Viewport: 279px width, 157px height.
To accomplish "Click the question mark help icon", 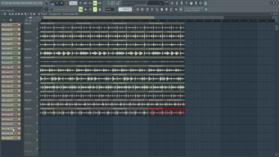I will pos(186,3).
